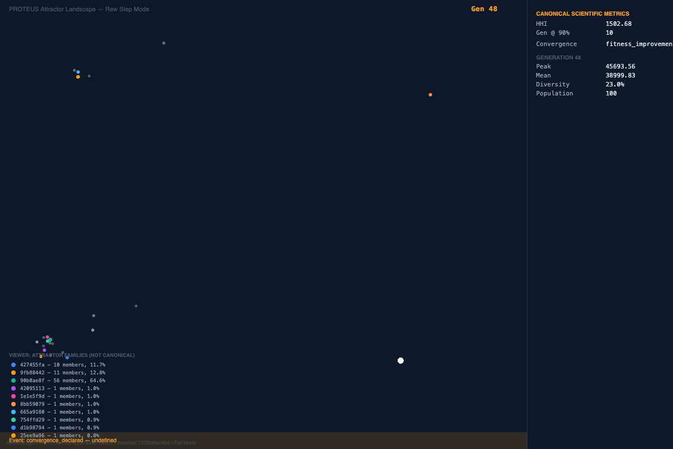Click the Canonical Scientific Metrics heading
This screenshot has width=673, height=449.
(x=582, y=13)
